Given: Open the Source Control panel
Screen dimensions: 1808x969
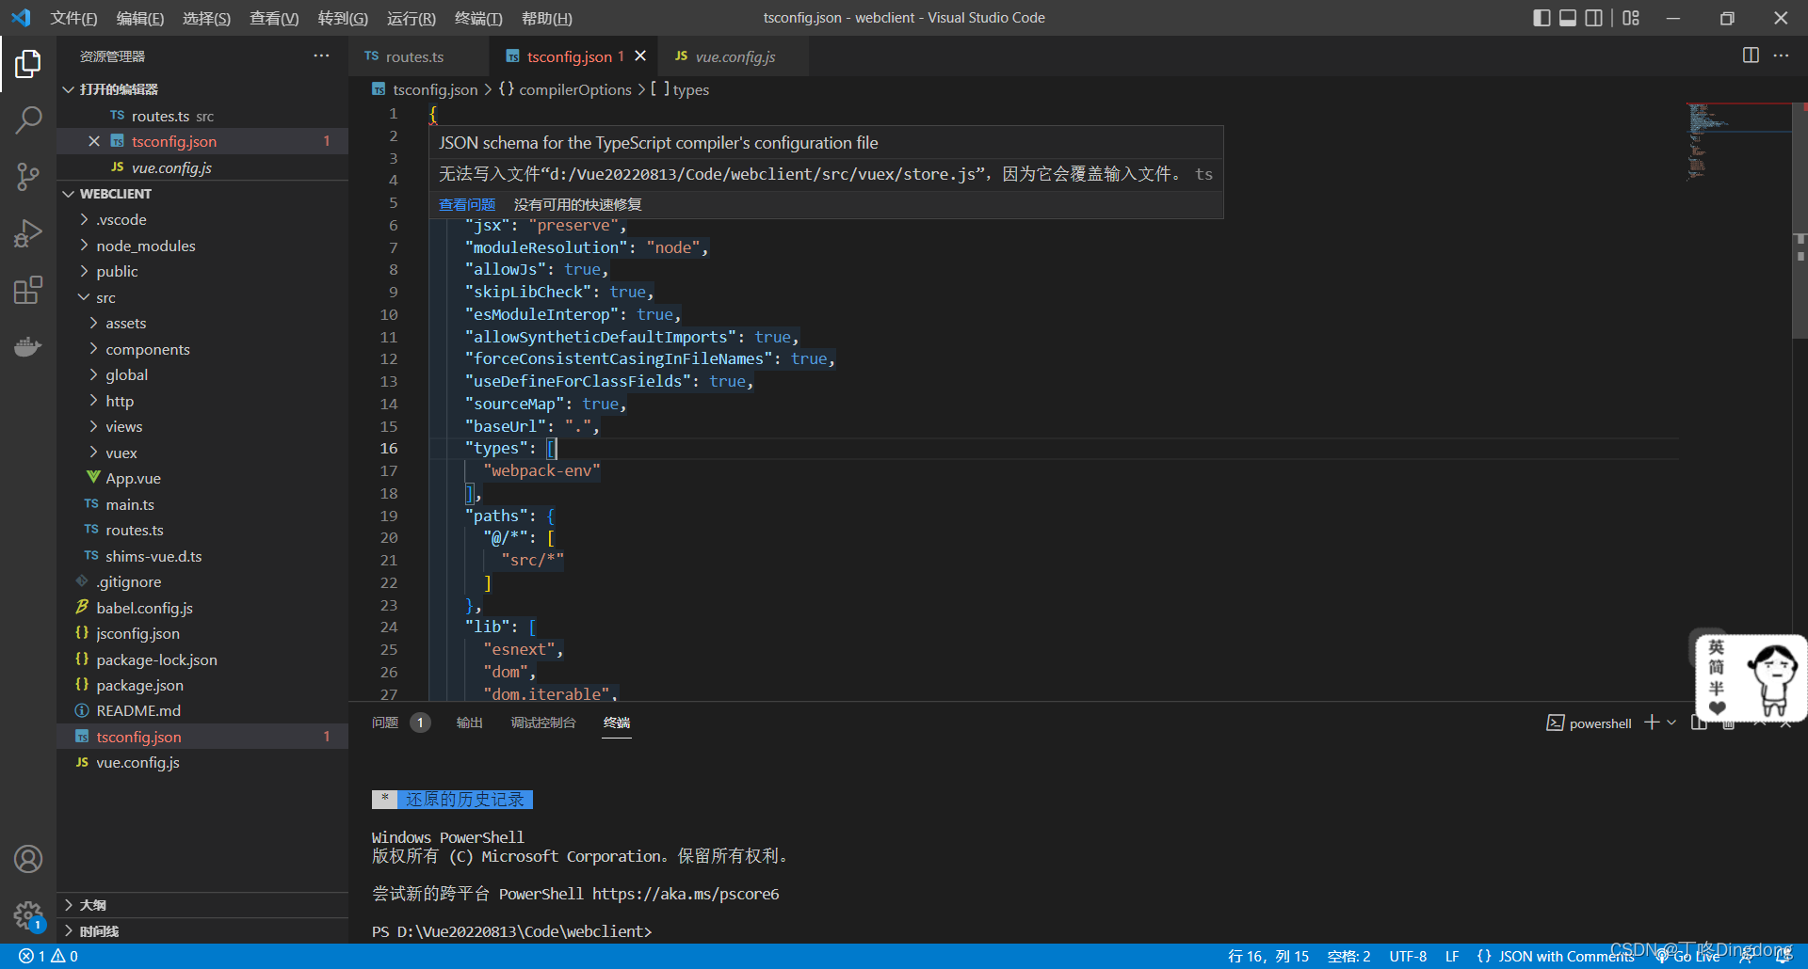Looking at the screenshot, I should pyautogui.click(x=28, y=177).
